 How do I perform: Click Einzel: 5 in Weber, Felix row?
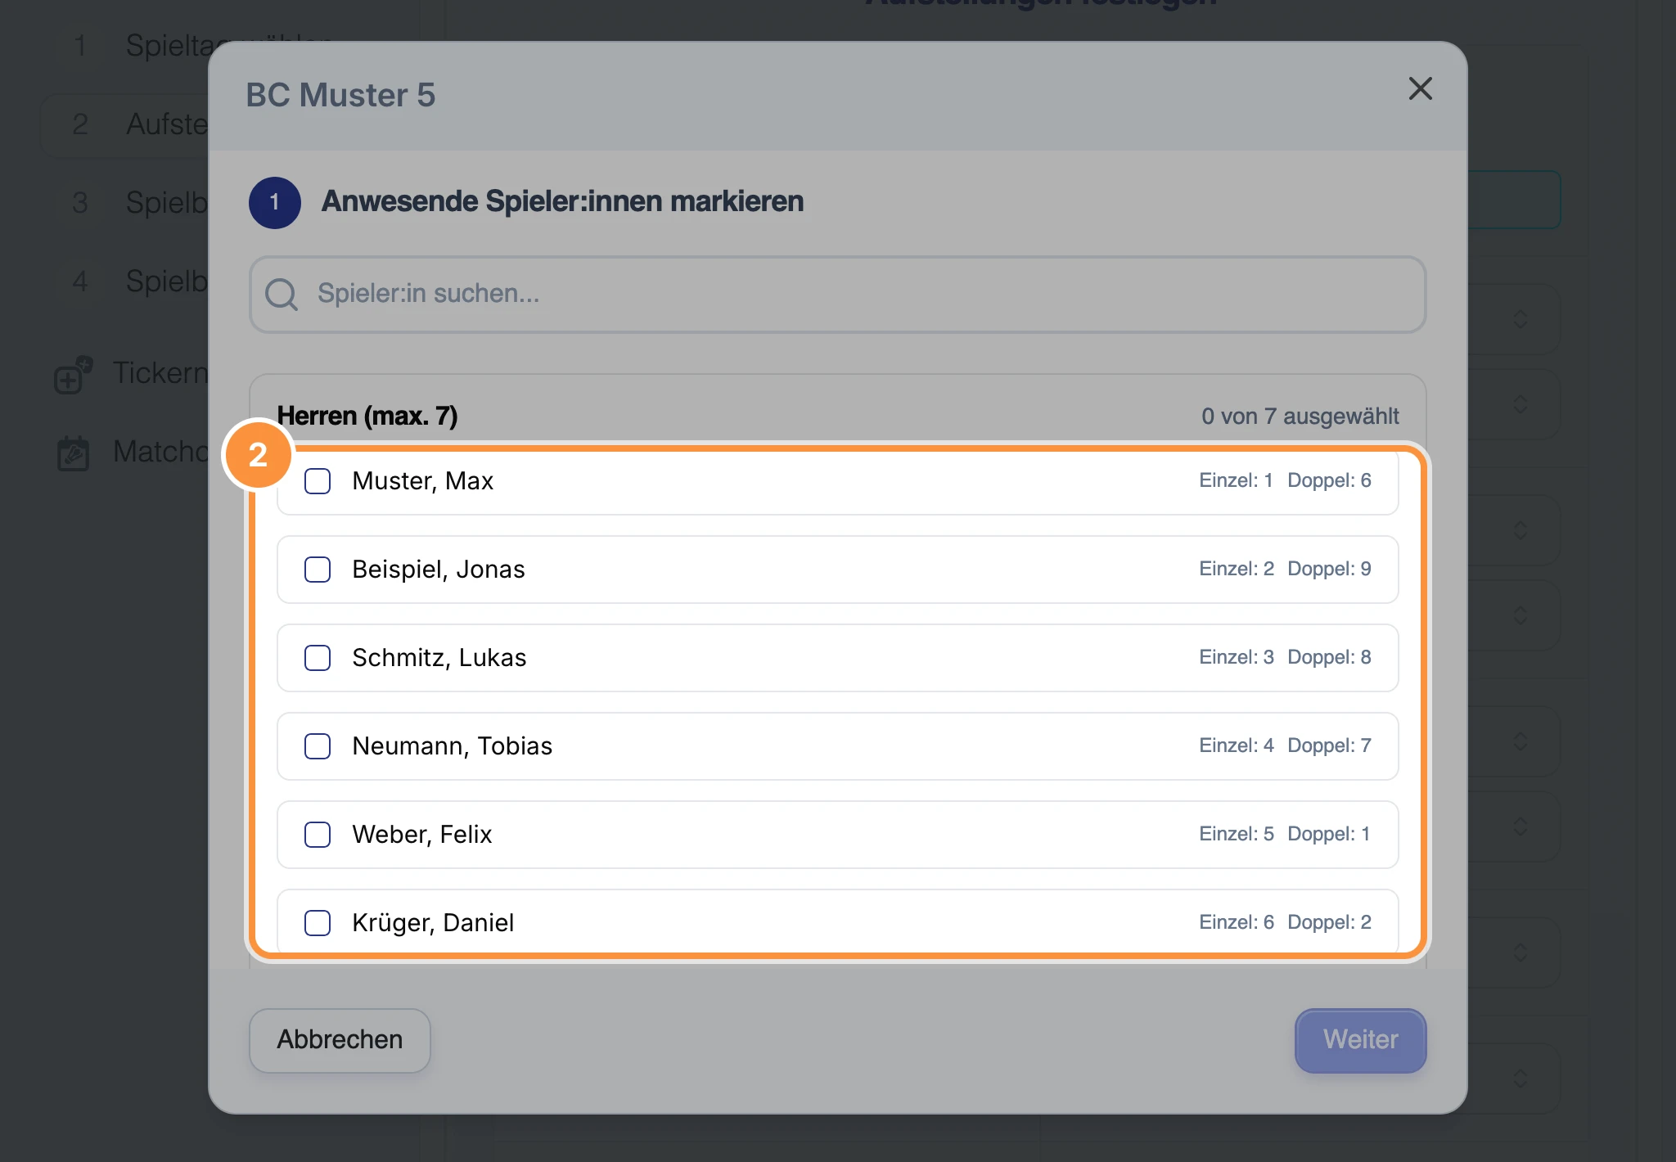pyautogui.click(x=1237, y=834)
